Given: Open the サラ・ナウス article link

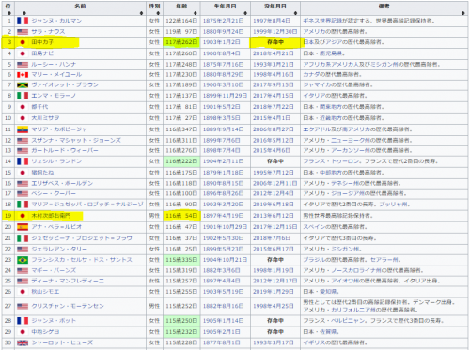Looking at the screenshot, I should [48, 32].
